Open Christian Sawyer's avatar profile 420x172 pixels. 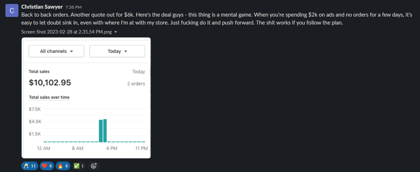[12, 11]
